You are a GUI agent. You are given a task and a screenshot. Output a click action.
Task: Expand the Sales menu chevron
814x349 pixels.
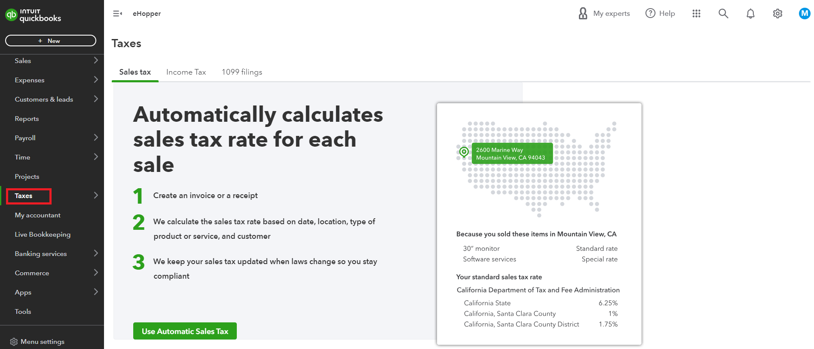pos(96,60)
